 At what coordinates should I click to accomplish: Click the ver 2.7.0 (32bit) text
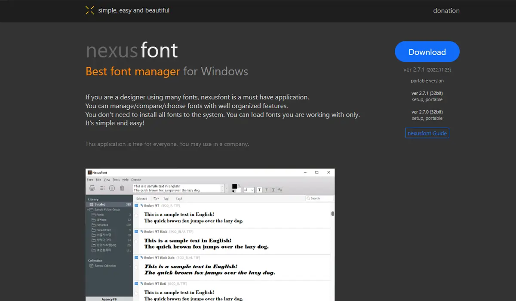(427, 112)
